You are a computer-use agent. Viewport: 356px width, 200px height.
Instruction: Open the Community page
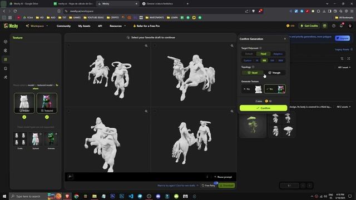63,26
